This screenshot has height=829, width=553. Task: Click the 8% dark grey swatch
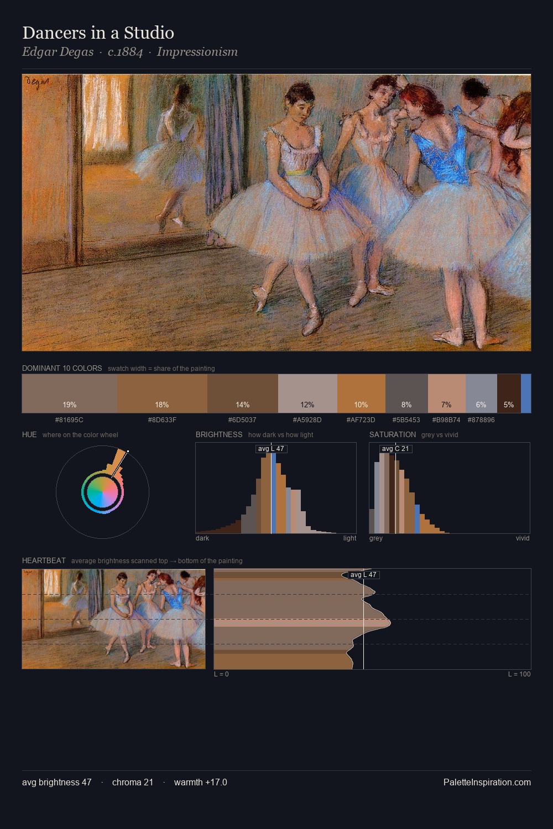[x=406, y=393]
